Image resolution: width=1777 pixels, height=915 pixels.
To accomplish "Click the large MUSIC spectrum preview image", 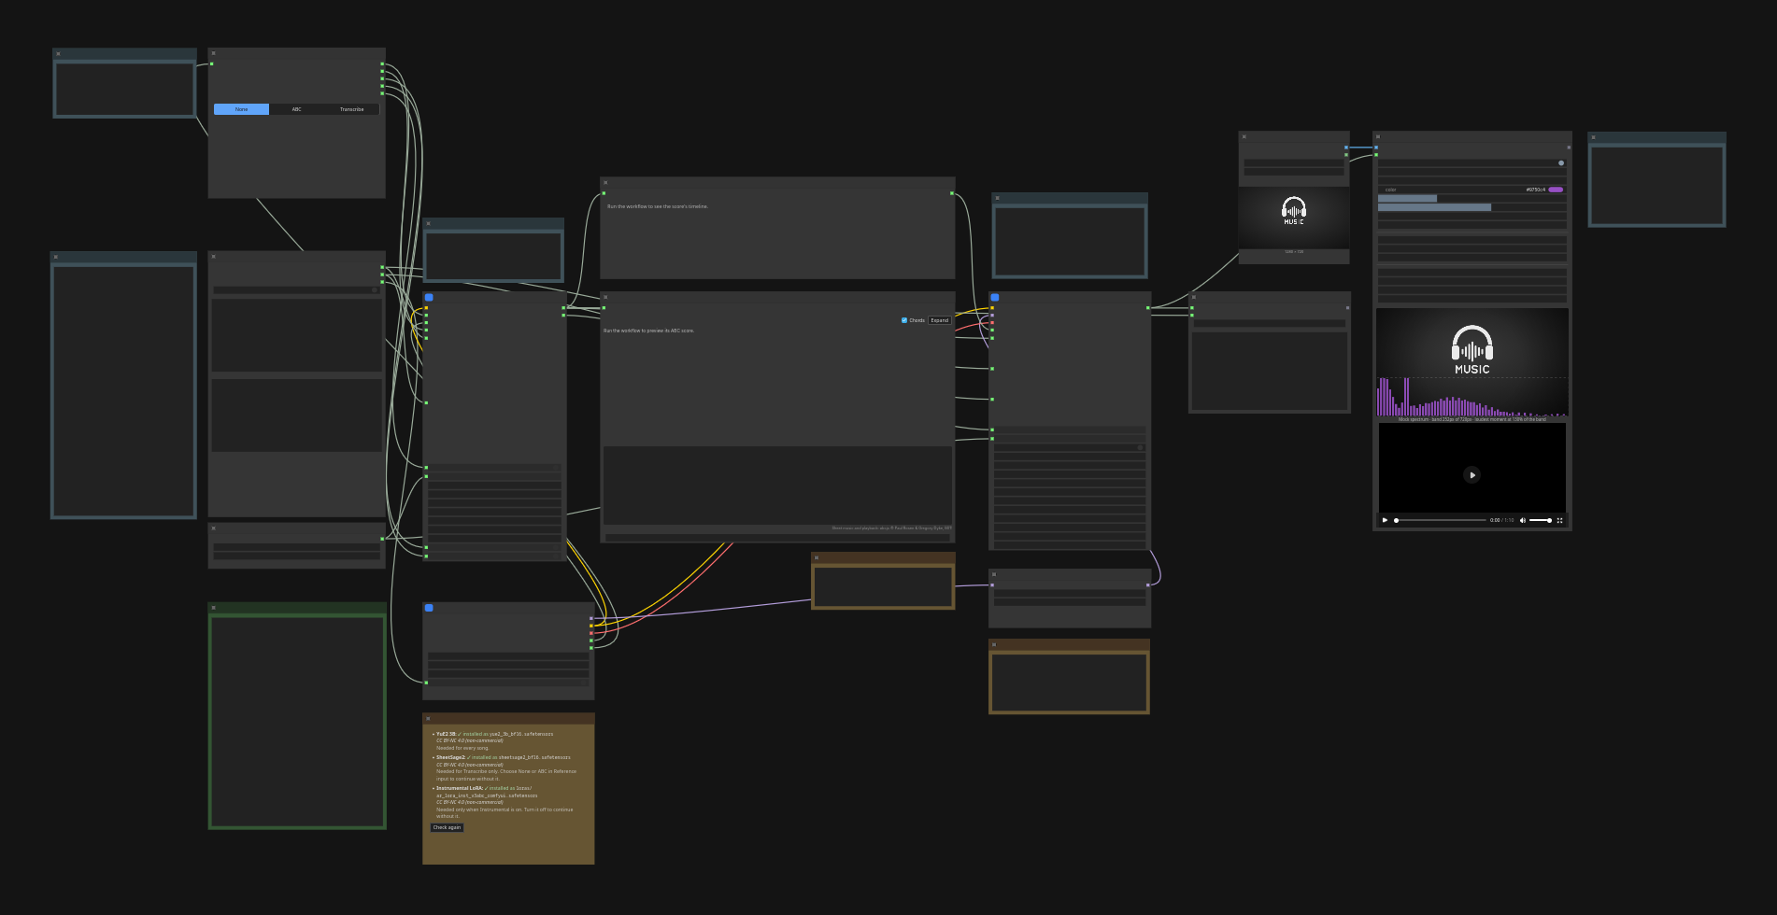I will (1472, 362).
